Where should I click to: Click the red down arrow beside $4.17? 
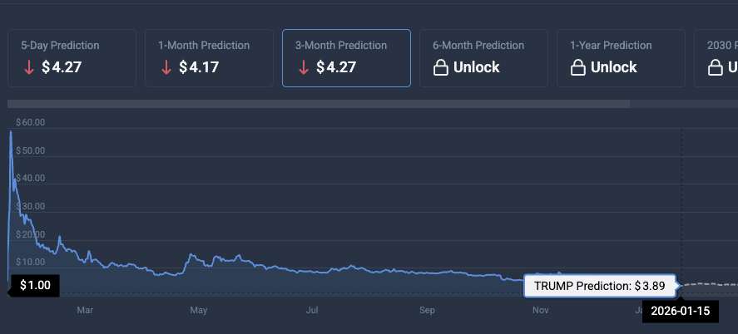[x=166, y=68]
